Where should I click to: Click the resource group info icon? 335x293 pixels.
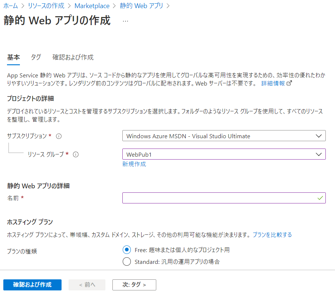coord(76,154)
